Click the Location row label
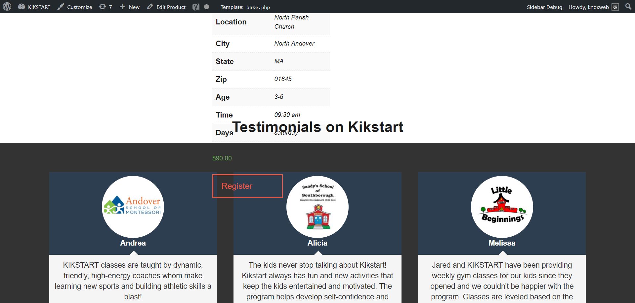Image resolution: width=635 pixels, height=303 pixels. [231, 22]
